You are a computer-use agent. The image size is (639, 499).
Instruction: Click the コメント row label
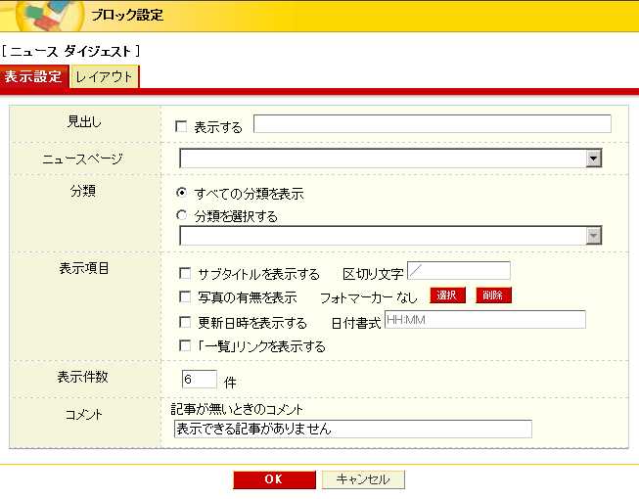click(83, 415)
